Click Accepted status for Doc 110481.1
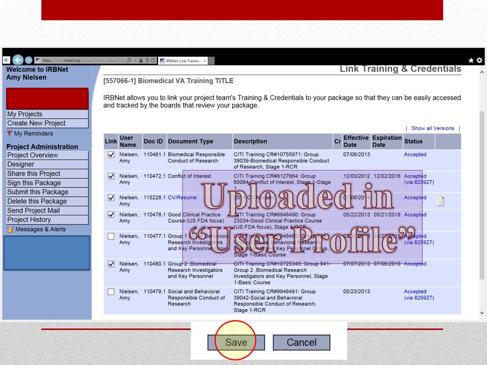The width and height of the screenshot is (487, 365). (x=415, y=154)
